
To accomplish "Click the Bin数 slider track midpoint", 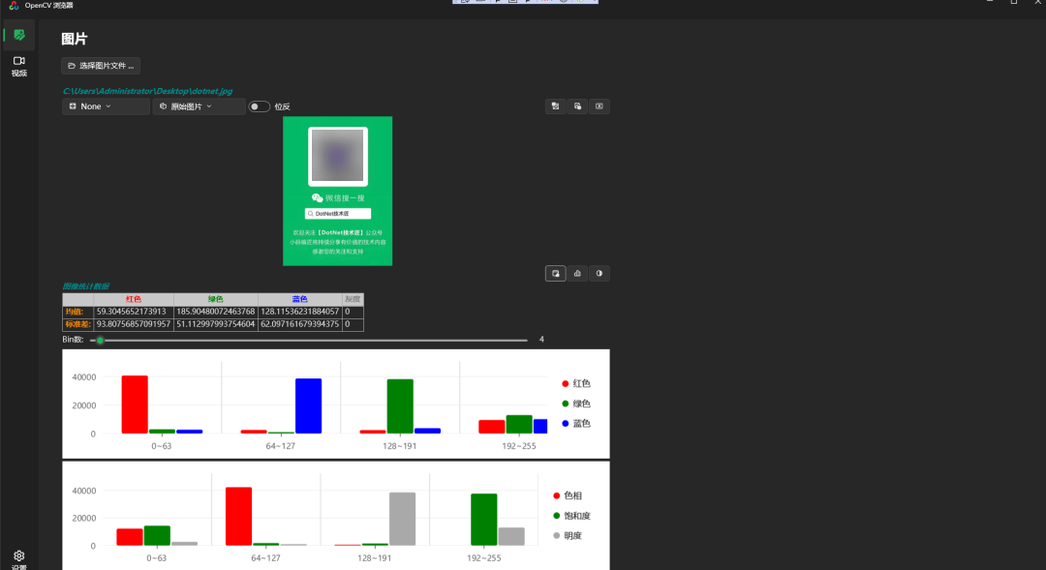I will tap(309, 340).
